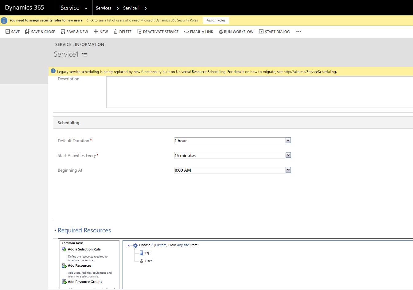Click Run Workflow label
413x290 pixels.
coord(239,32)
